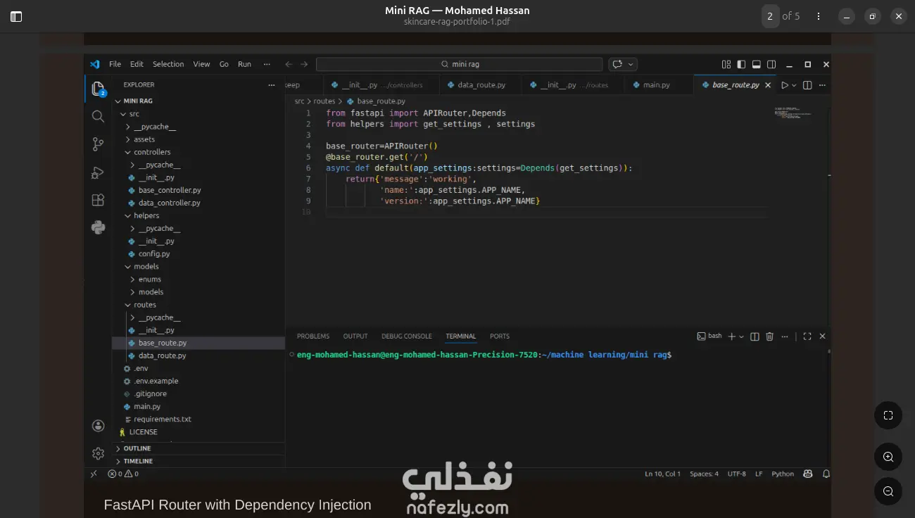This screenshot has width=915, height=518.
Task: Switch to the data_route.py editor tab
Action: pyautogui.click(x=481, y=85)
